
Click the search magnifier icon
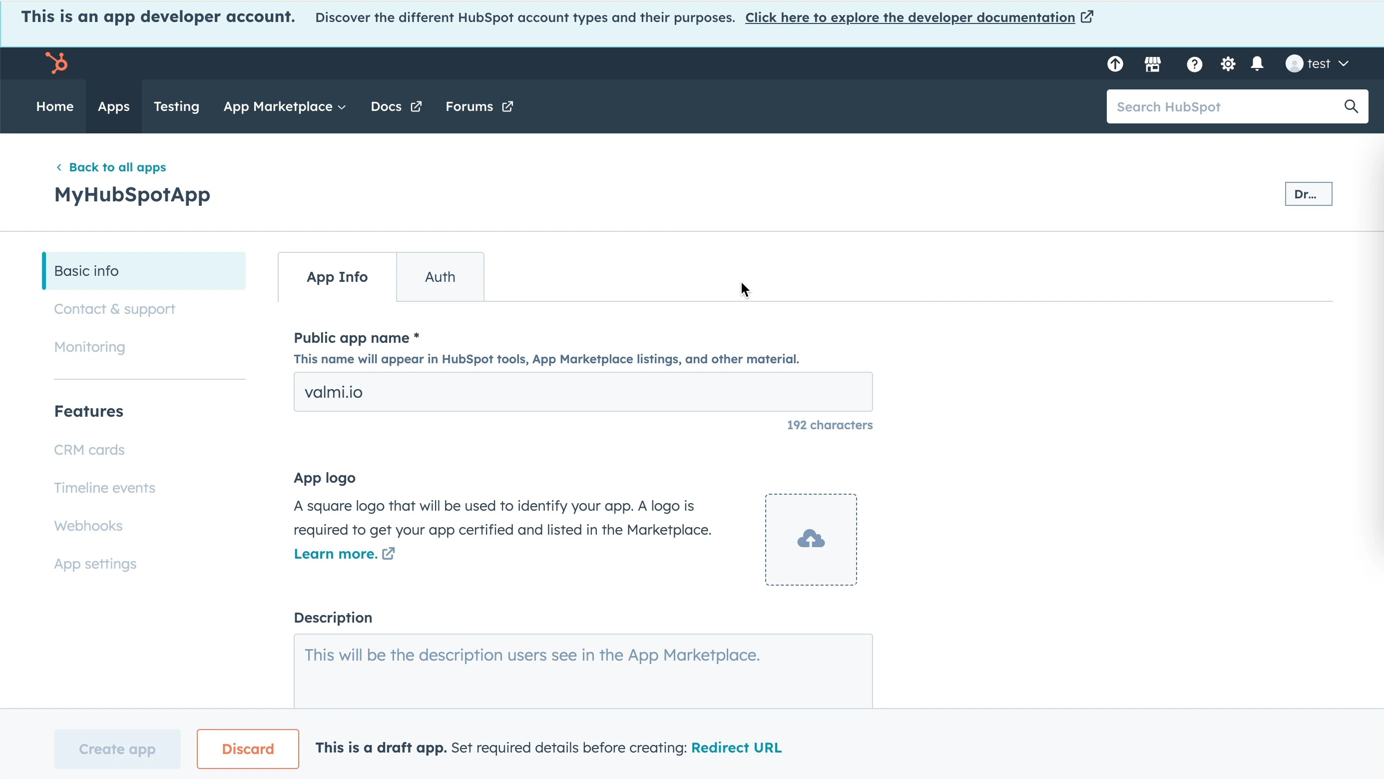(1351, 106)
